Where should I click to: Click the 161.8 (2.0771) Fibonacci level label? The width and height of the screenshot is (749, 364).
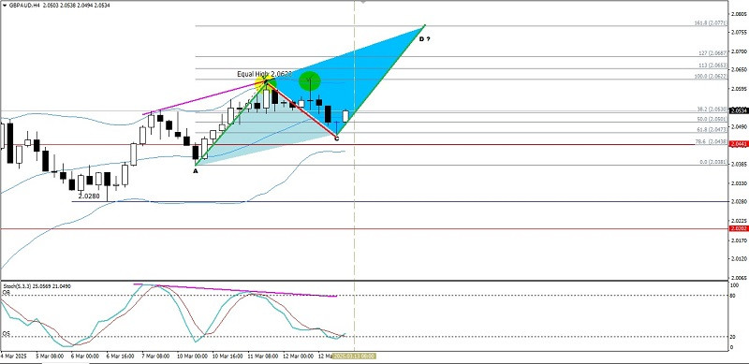point(711,23)
